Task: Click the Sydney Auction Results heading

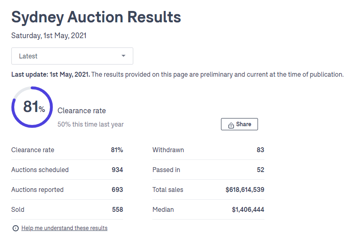Action: 96,17
